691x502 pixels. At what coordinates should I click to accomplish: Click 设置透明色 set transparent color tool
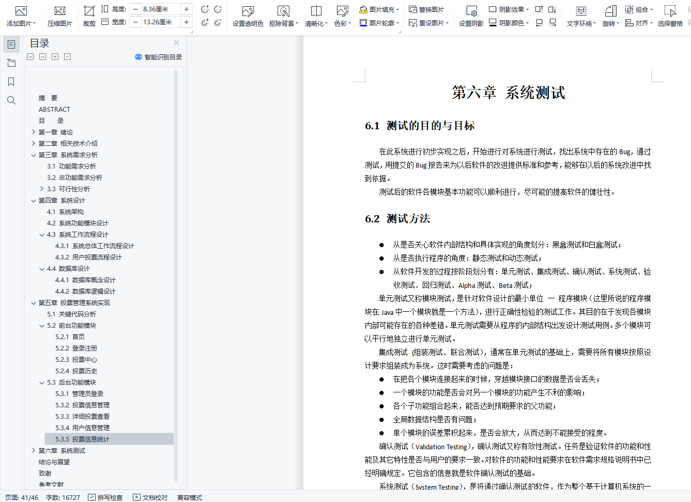(248, 16)
